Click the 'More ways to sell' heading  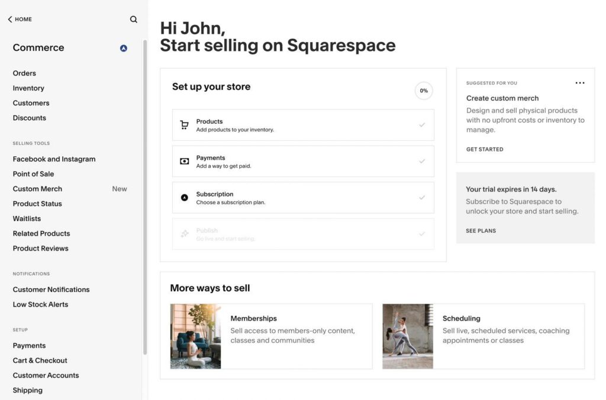click(210, 288)
